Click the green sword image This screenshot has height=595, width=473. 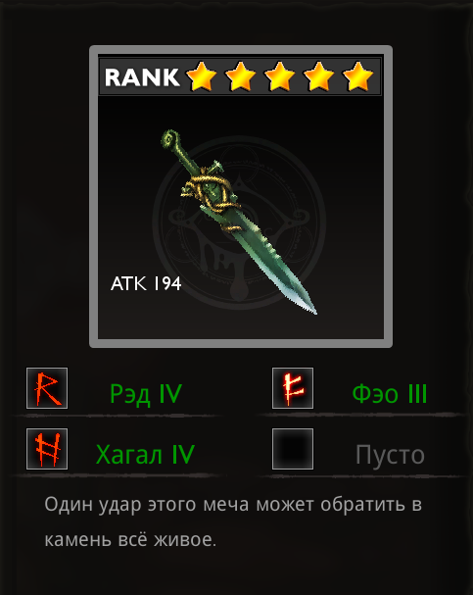tap(239, 222)
